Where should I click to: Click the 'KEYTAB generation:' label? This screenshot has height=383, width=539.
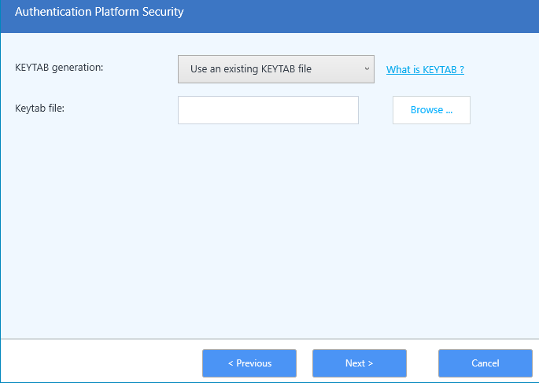point(59,68)
